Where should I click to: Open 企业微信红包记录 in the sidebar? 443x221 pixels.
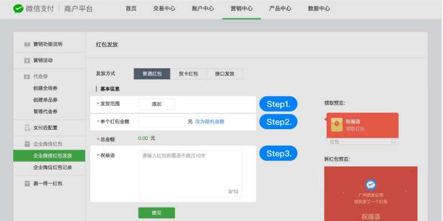click(53, 167)
